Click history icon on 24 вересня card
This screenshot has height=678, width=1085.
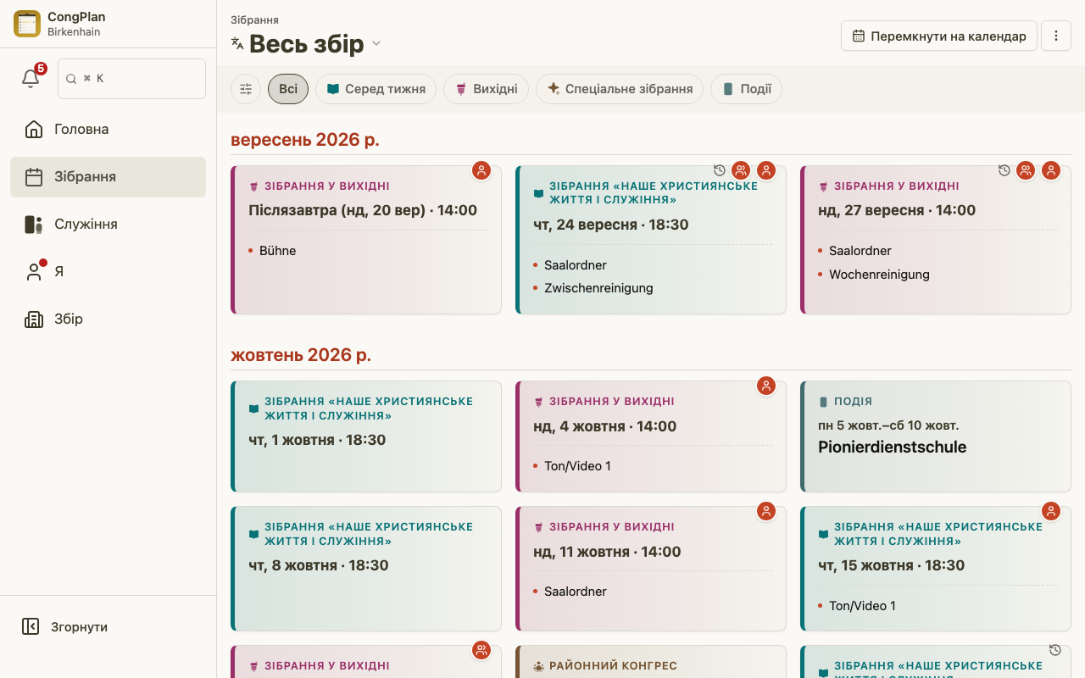point(720,170)
